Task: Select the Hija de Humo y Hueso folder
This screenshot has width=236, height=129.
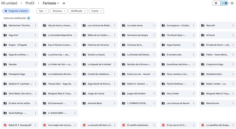Action: pyautogui.click(x=60, y=26)
